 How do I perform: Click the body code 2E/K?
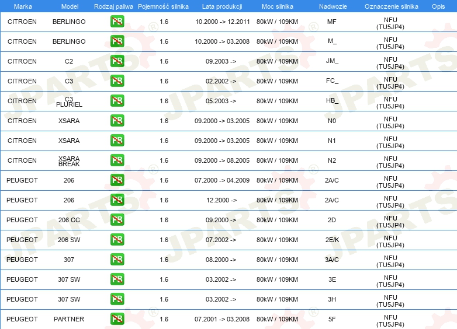coord(333,240)
